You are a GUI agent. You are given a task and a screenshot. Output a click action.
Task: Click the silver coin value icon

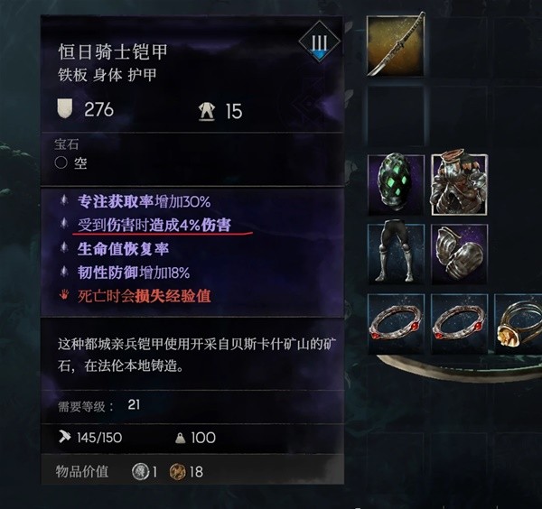[140, 472]
